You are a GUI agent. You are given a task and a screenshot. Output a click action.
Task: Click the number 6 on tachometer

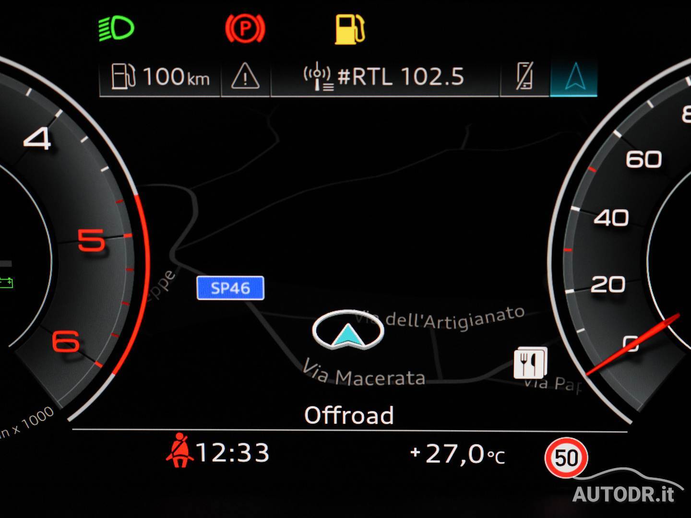click(66, 341)
